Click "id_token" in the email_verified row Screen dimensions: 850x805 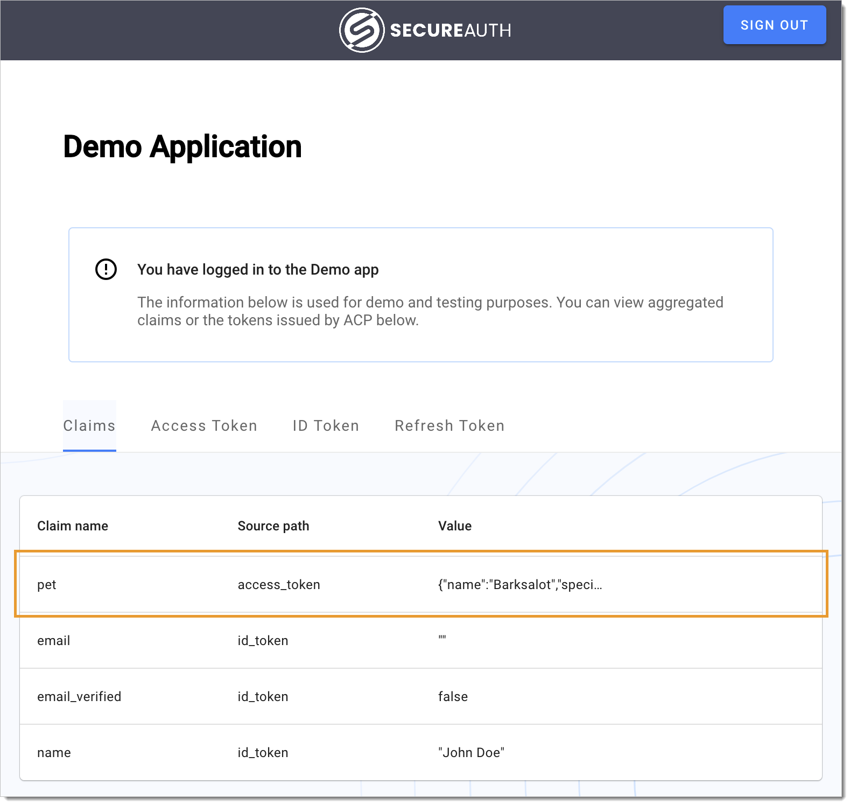(x=263, y=697)
